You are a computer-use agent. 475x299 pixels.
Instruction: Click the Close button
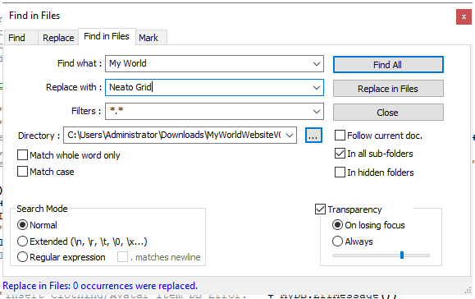(388, 113)
